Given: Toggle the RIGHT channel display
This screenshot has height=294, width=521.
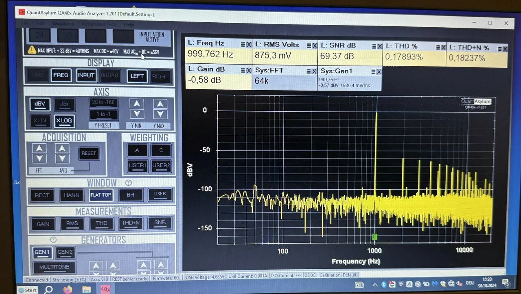Looking at the screenshot, I should pyautogui.click(x=160, y=76).
